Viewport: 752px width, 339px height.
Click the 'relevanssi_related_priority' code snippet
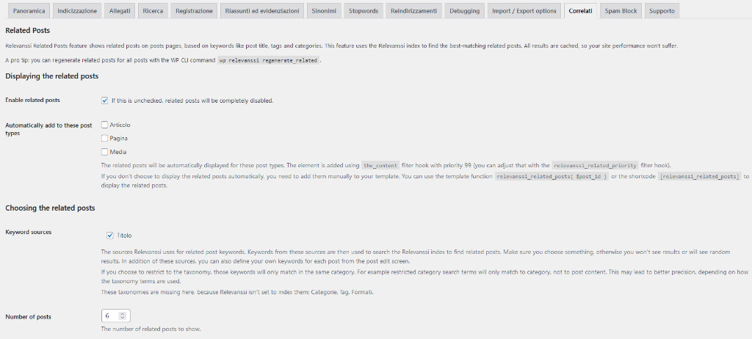click(595, 165)
